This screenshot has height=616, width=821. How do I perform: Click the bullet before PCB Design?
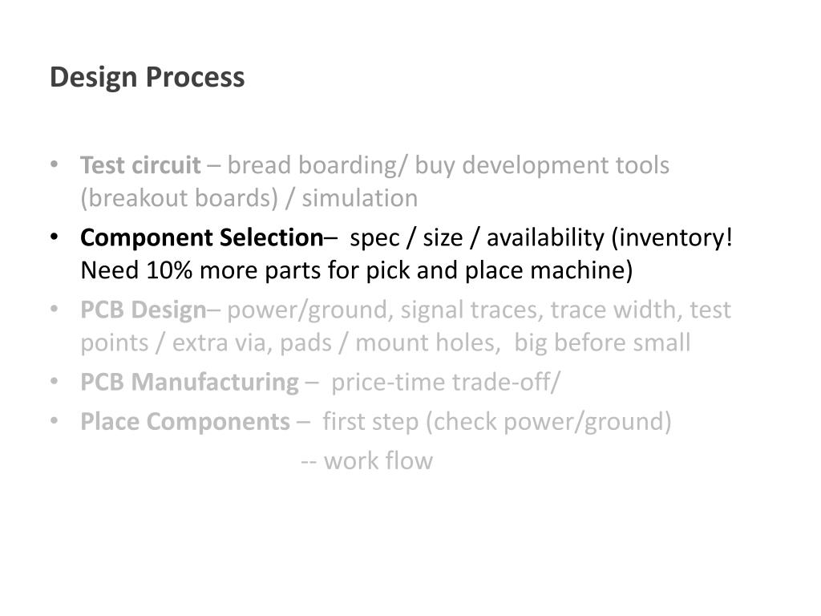54,310
